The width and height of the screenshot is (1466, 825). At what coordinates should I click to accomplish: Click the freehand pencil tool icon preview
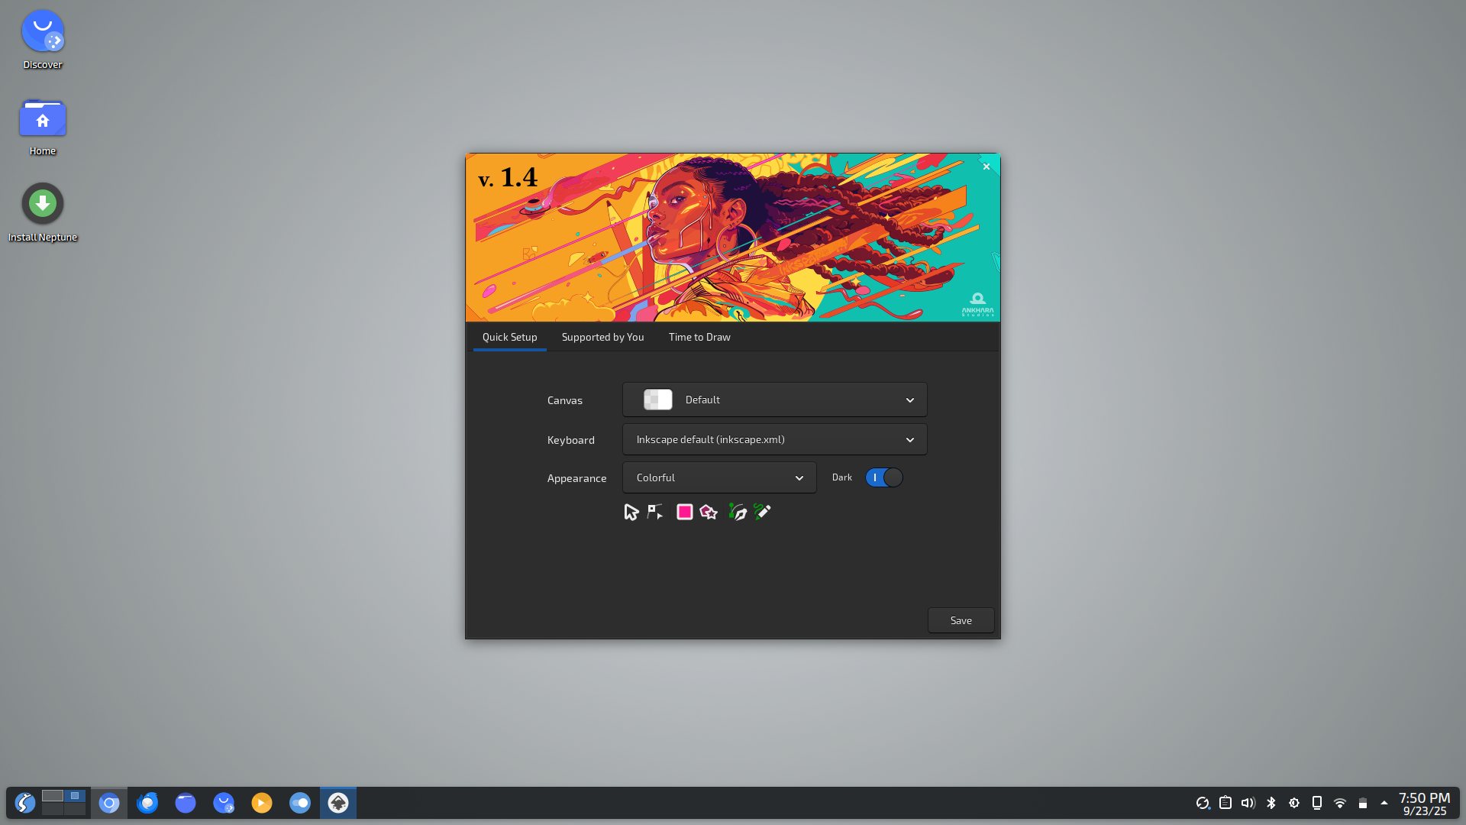pos(762,512)
